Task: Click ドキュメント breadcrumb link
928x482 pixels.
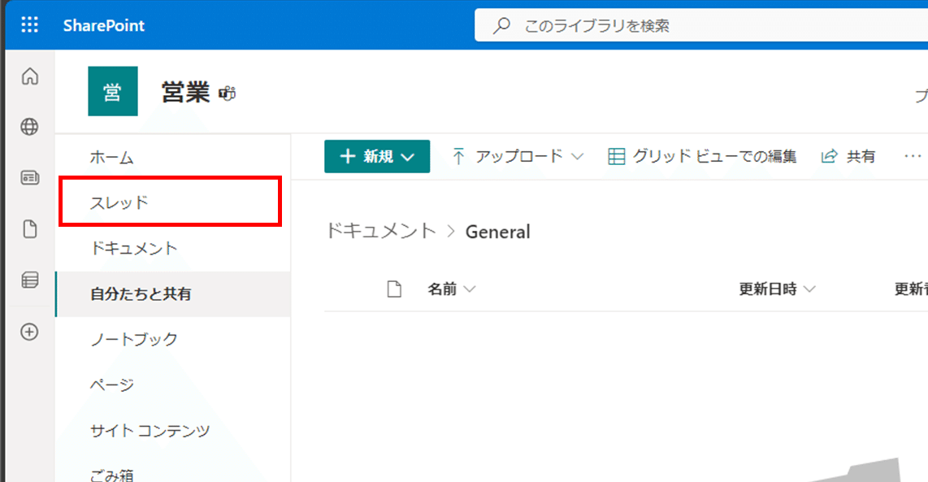Action: click(380, 231)
